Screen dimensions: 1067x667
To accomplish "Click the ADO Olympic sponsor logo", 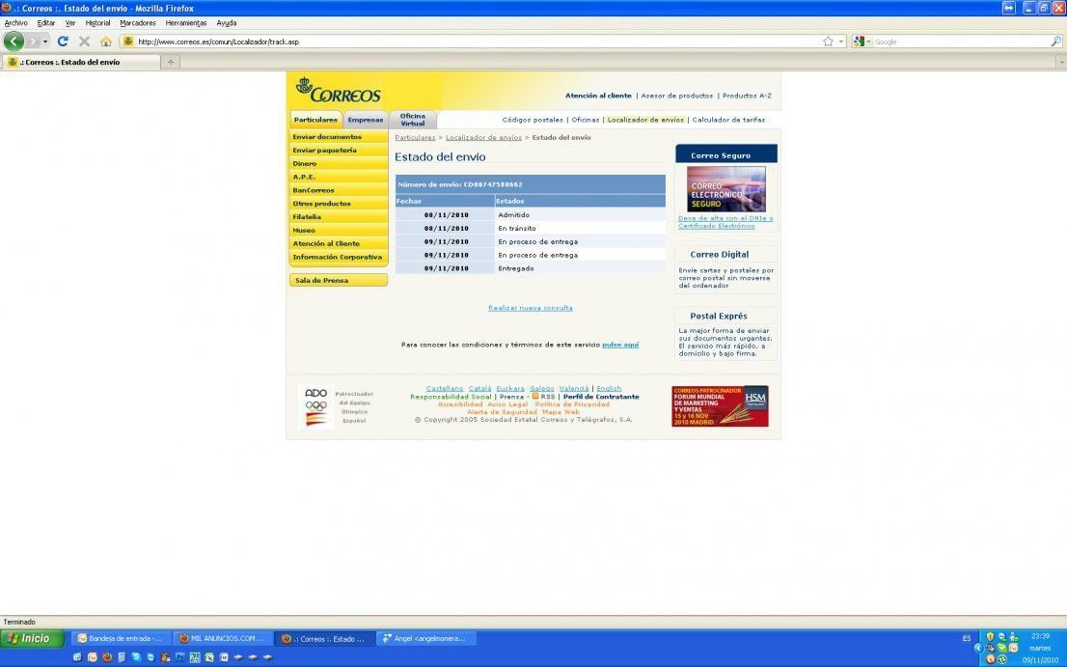I will [315, 406].
